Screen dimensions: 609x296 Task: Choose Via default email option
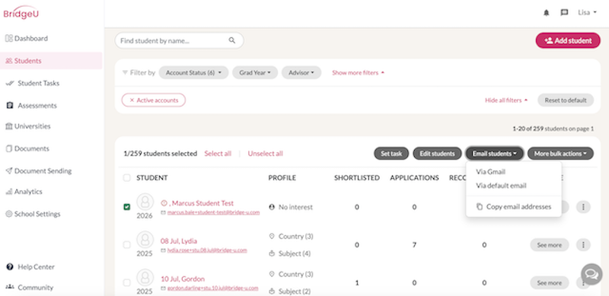pos(501,186)
